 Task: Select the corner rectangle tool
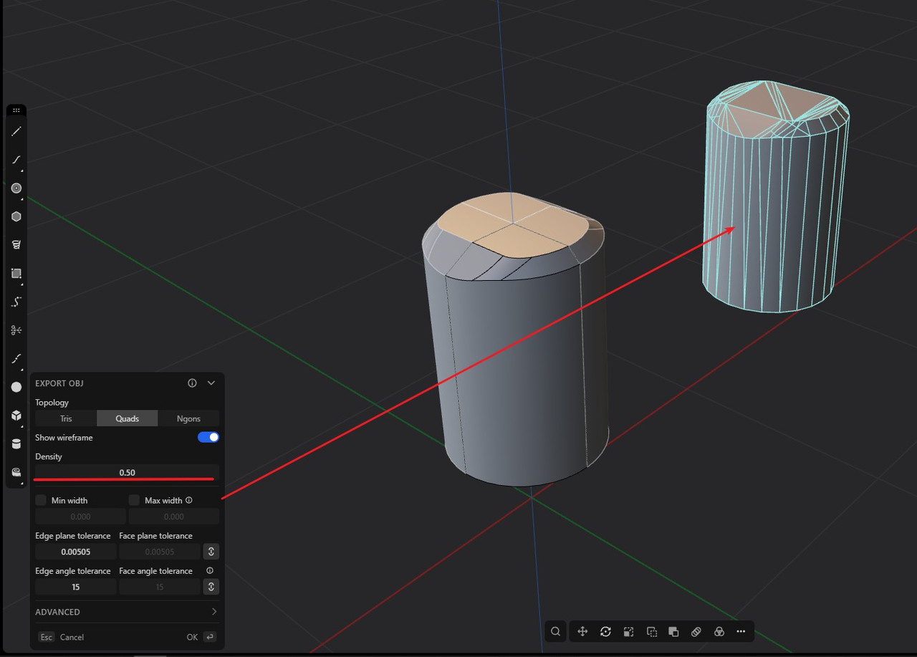(x=16, y=274)
